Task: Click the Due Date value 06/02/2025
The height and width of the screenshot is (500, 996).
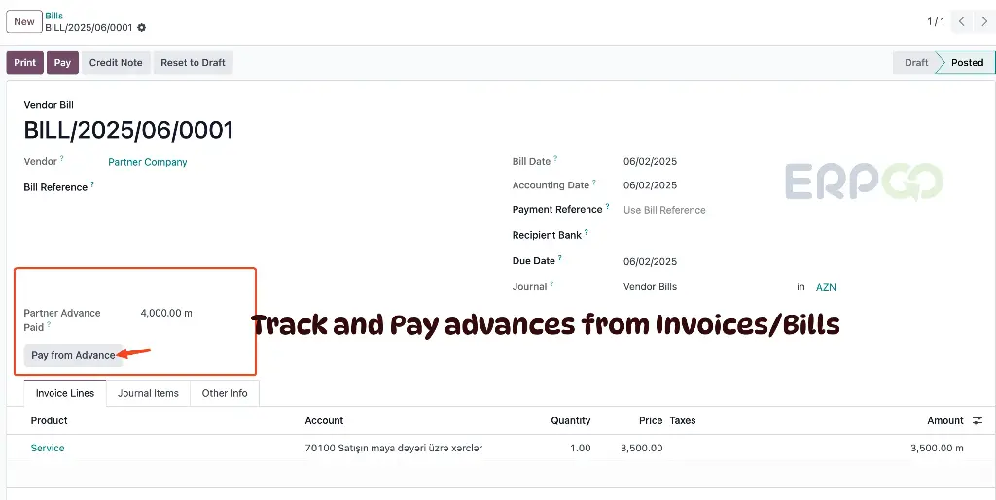Action: pos(650,262)
